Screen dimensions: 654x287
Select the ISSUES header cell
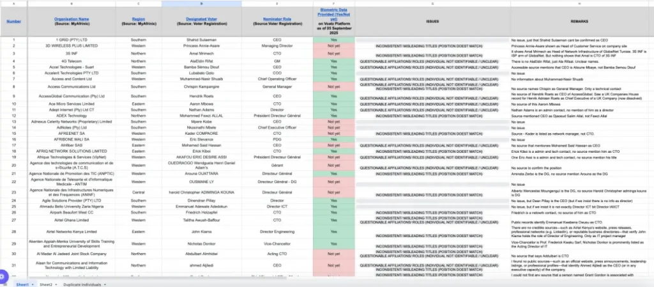(432, 21)
